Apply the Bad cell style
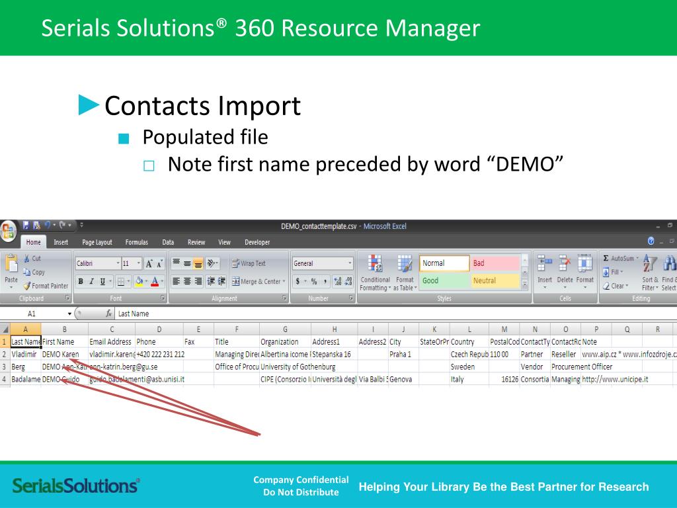 [495, 263]
